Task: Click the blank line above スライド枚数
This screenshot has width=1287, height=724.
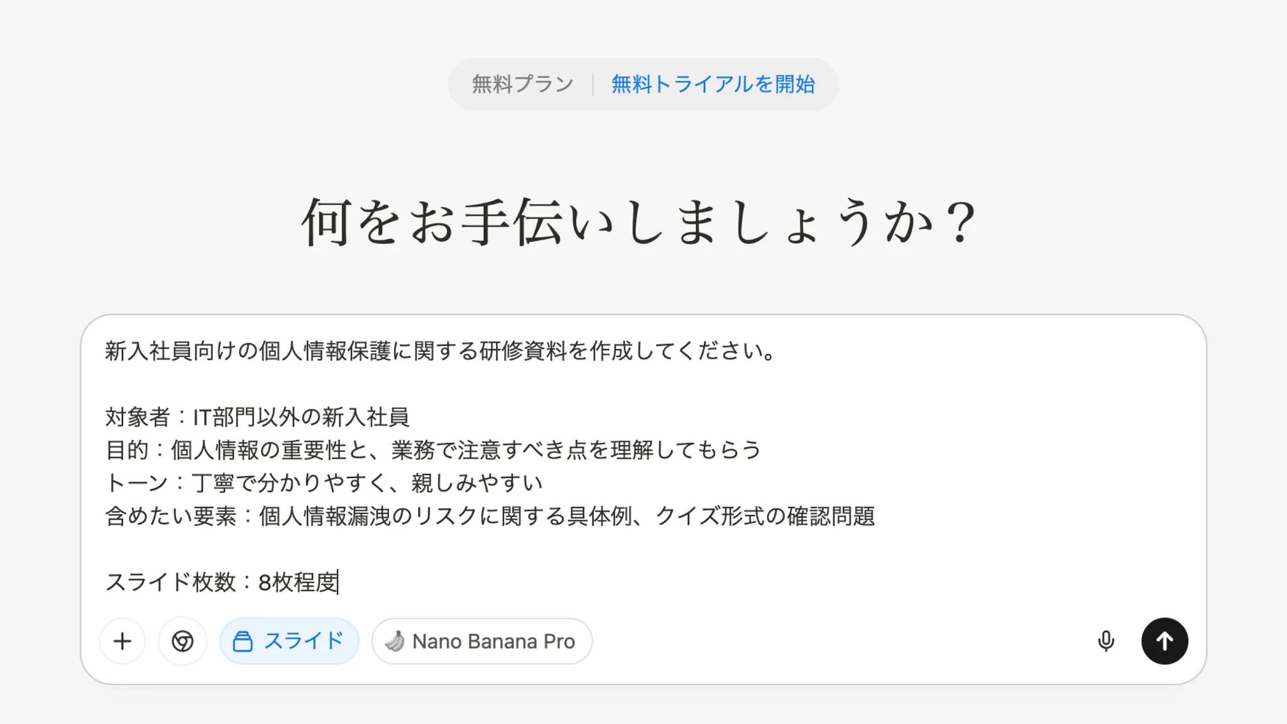Action: coord(440,549)
